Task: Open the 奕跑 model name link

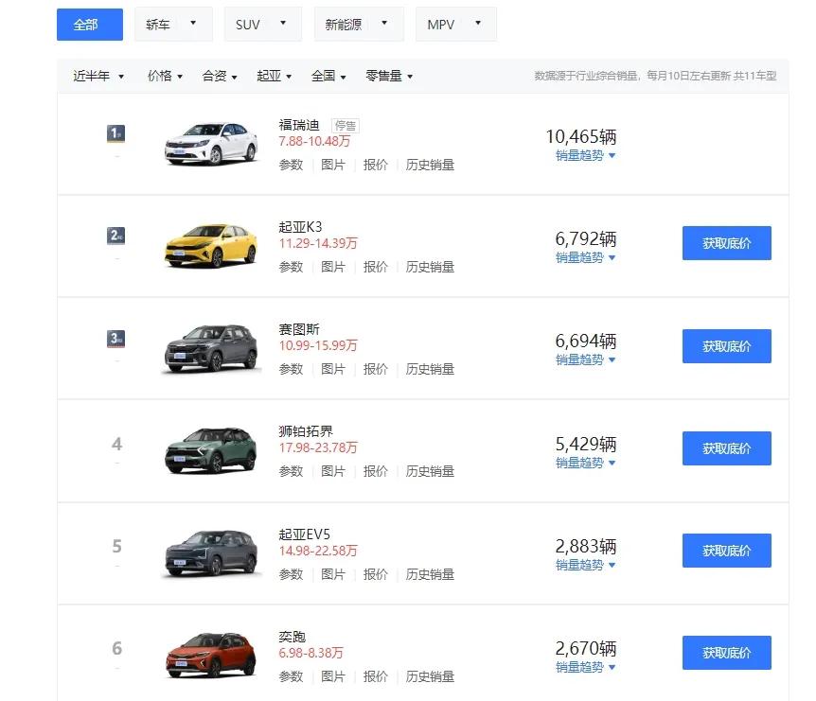Action: click(x=292, y=637)
